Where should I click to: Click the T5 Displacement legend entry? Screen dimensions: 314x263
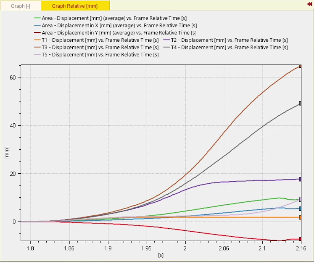pyautogui.click(x=96, y=55)
